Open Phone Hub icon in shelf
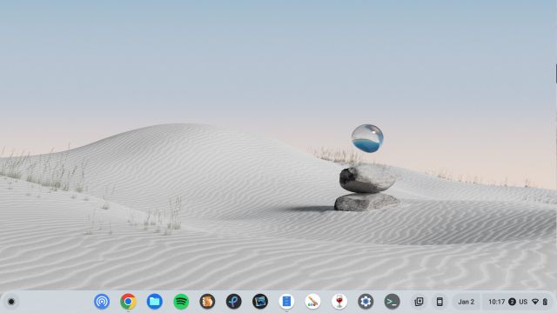The width and height of the screenshot is (557, 313). [x=440, y=302]
